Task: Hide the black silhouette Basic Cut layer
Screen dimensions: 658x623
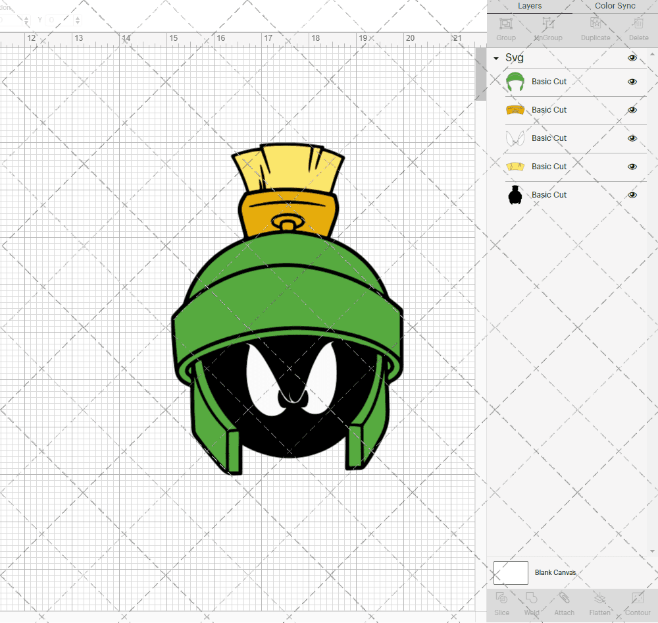Action: click(632, 195)
